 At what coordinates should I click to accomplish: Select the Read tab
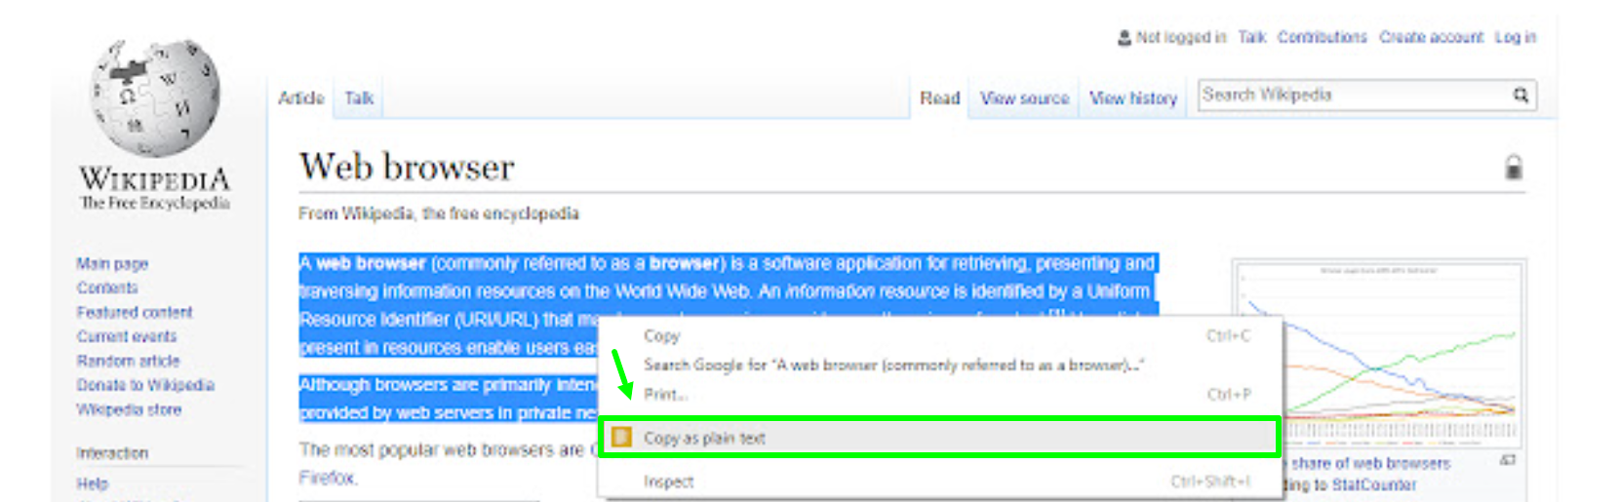[x=939, y=98]
